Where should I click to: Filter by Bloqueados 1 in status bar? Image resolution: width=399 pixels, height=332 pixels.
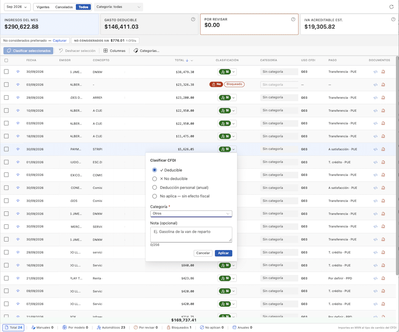tap(179, 328)
